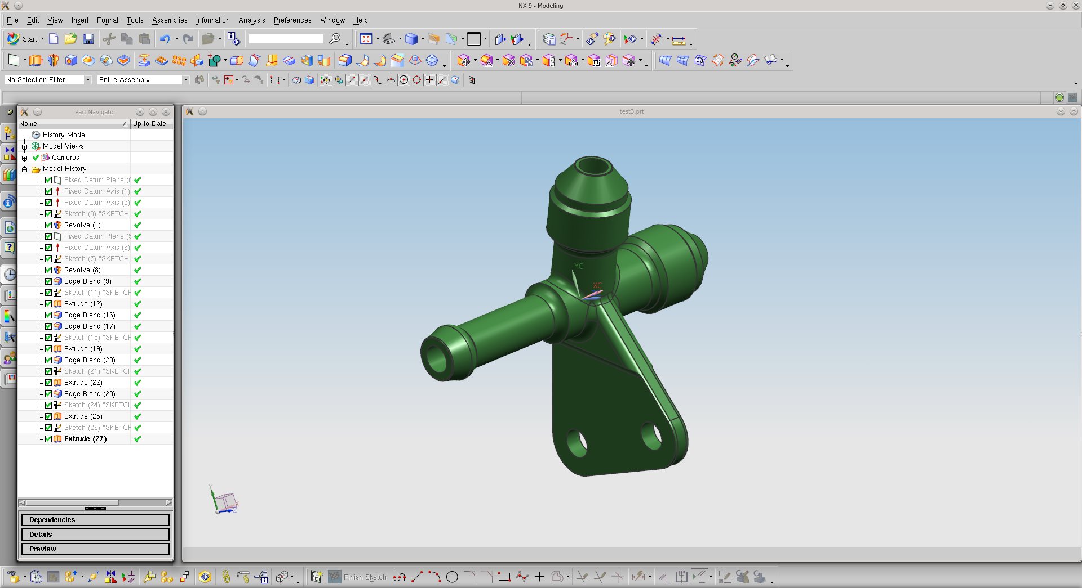1082x588 pixels.
Task: Collapse the Model History tree node
Action: [24, 169]
